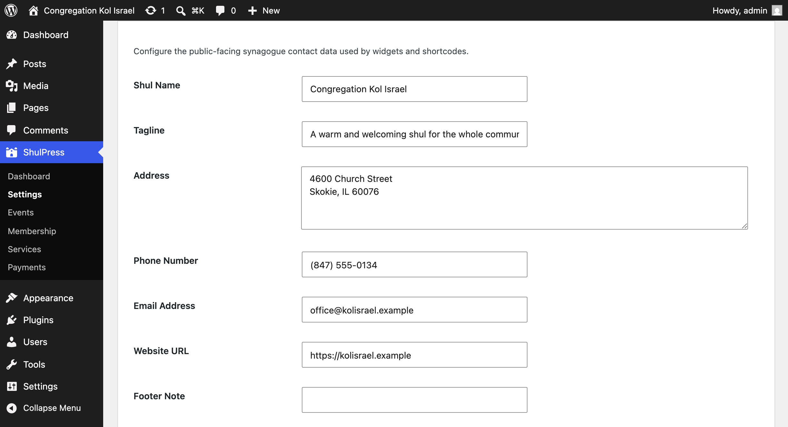Click the Settings sliders icon

pos(12,386)
